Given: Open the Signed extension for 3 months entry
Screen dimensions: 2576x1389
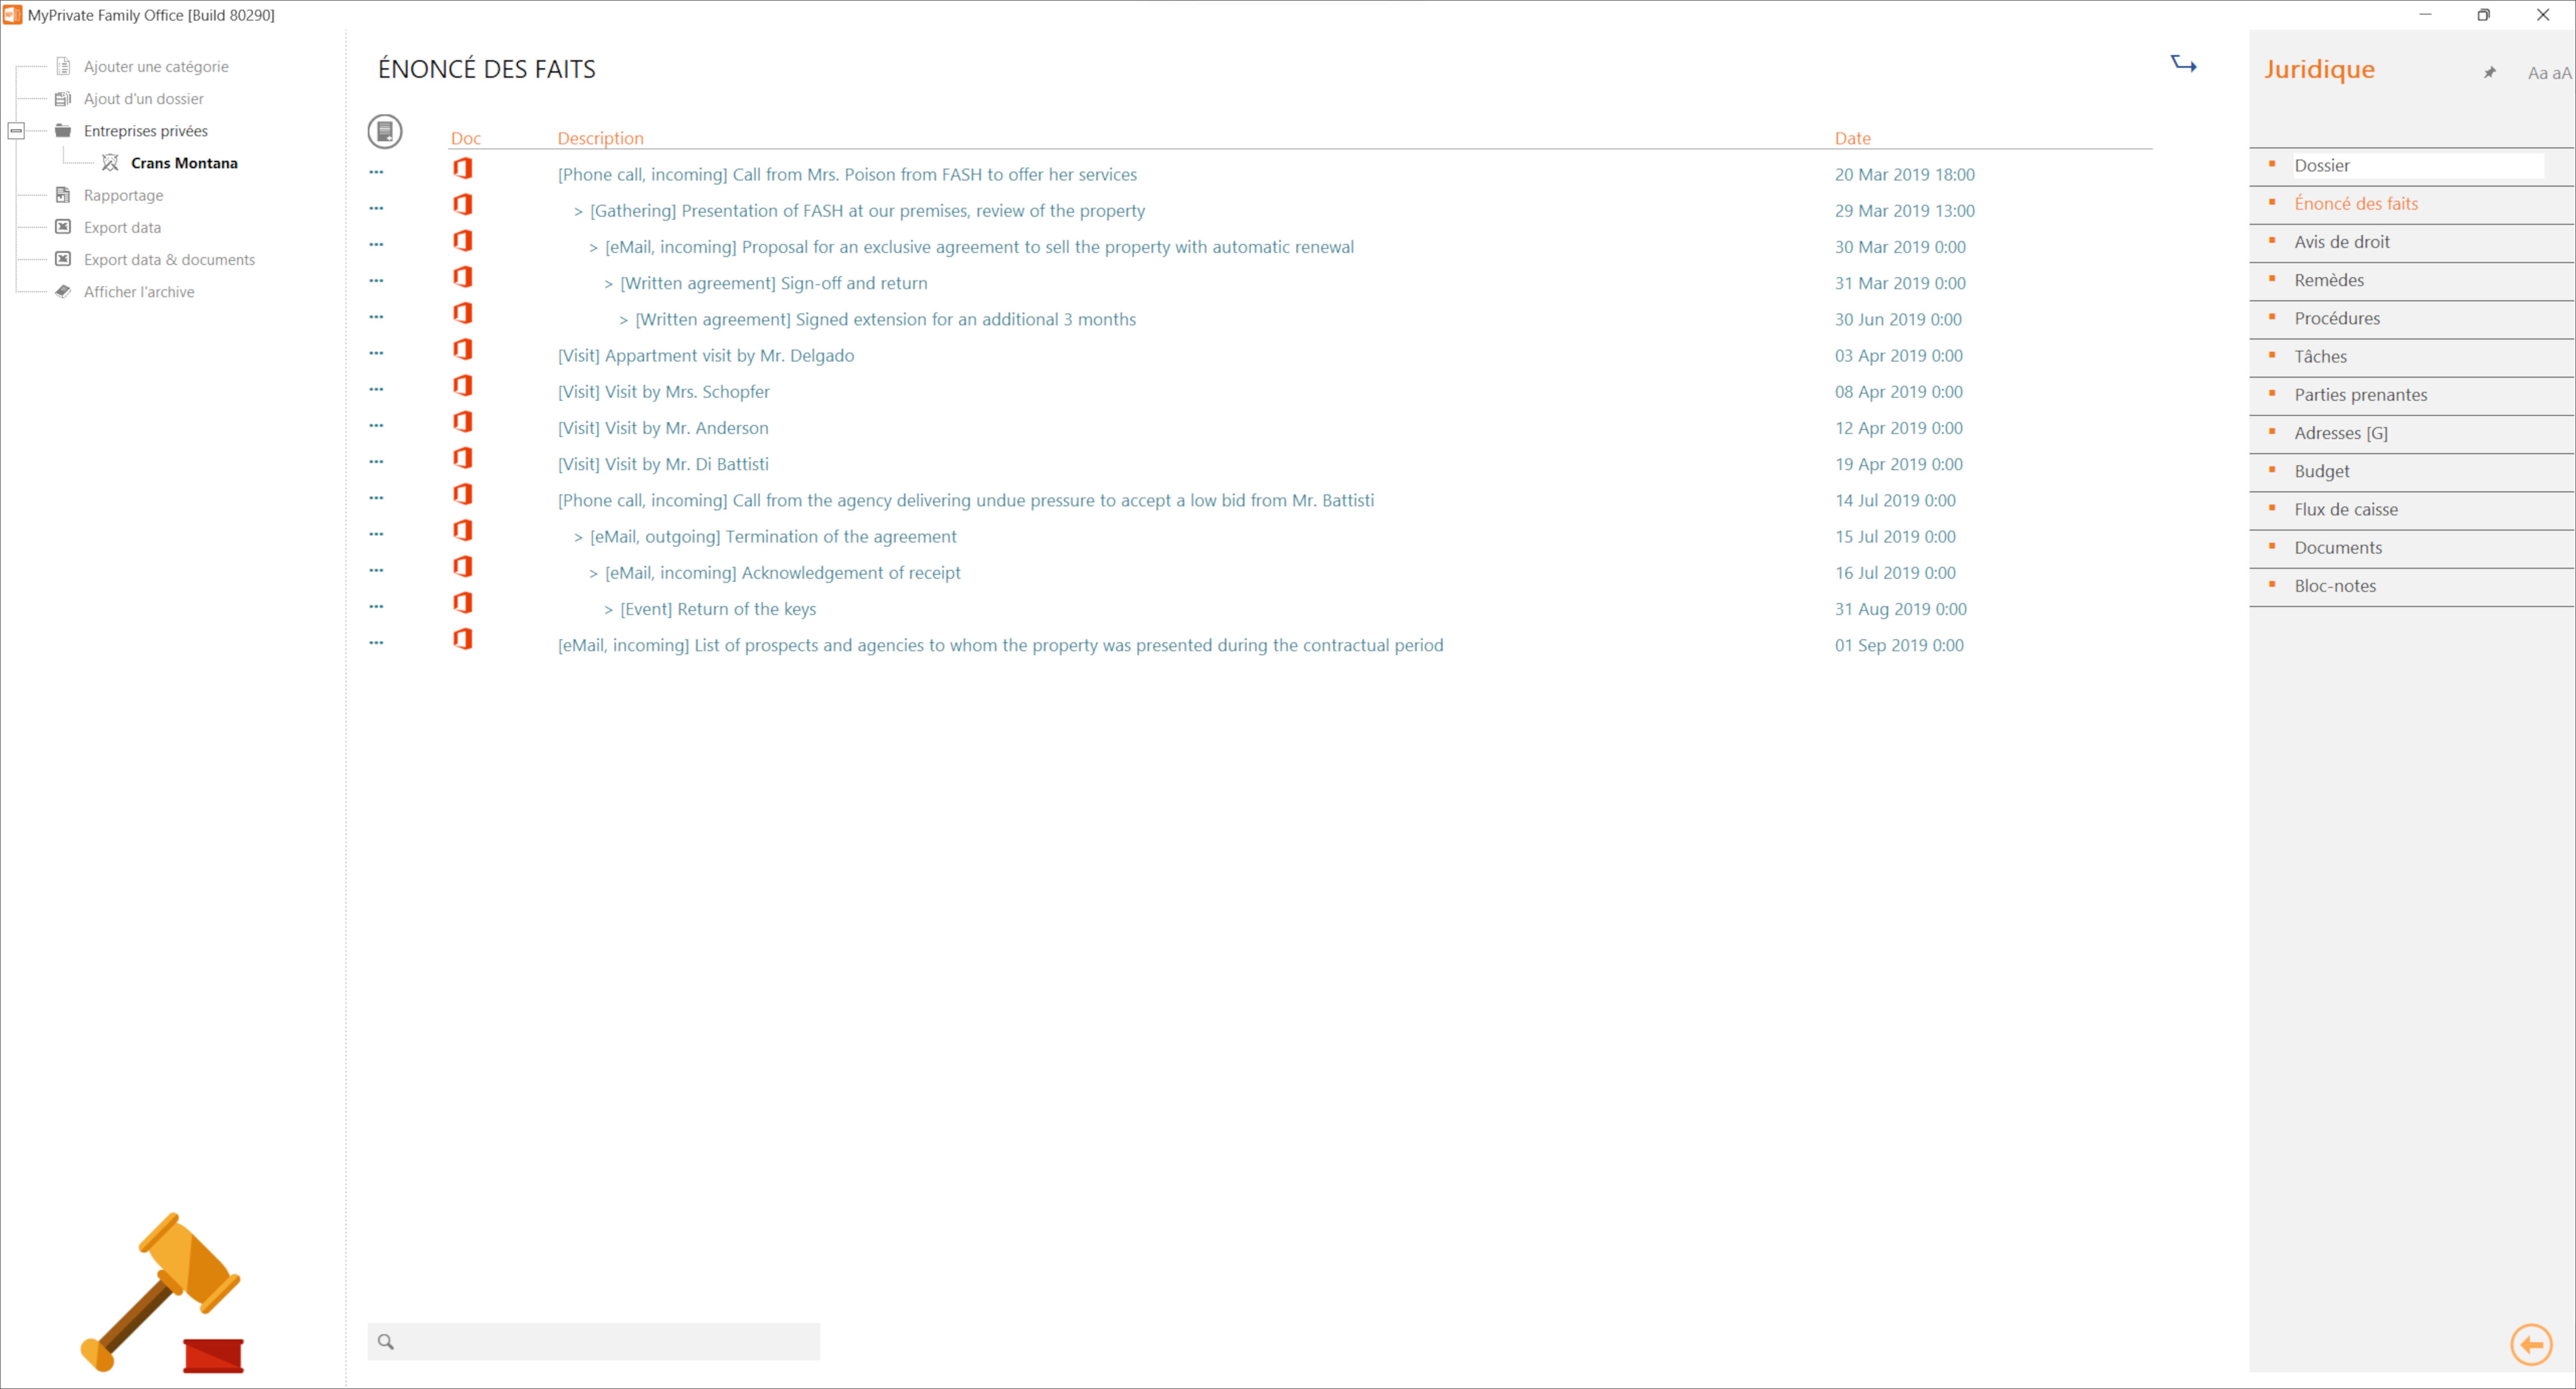Looking at the screenshot, I should point(885,320).
